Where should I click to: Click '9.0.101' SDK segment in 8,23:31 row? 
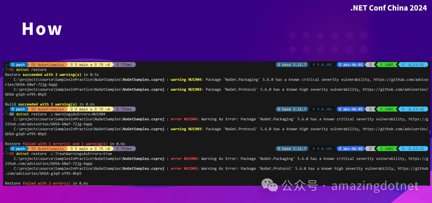(x=323, y=65)
